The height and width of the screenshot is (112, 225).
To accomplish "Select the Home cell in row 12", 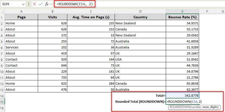I will click(21, 83).
